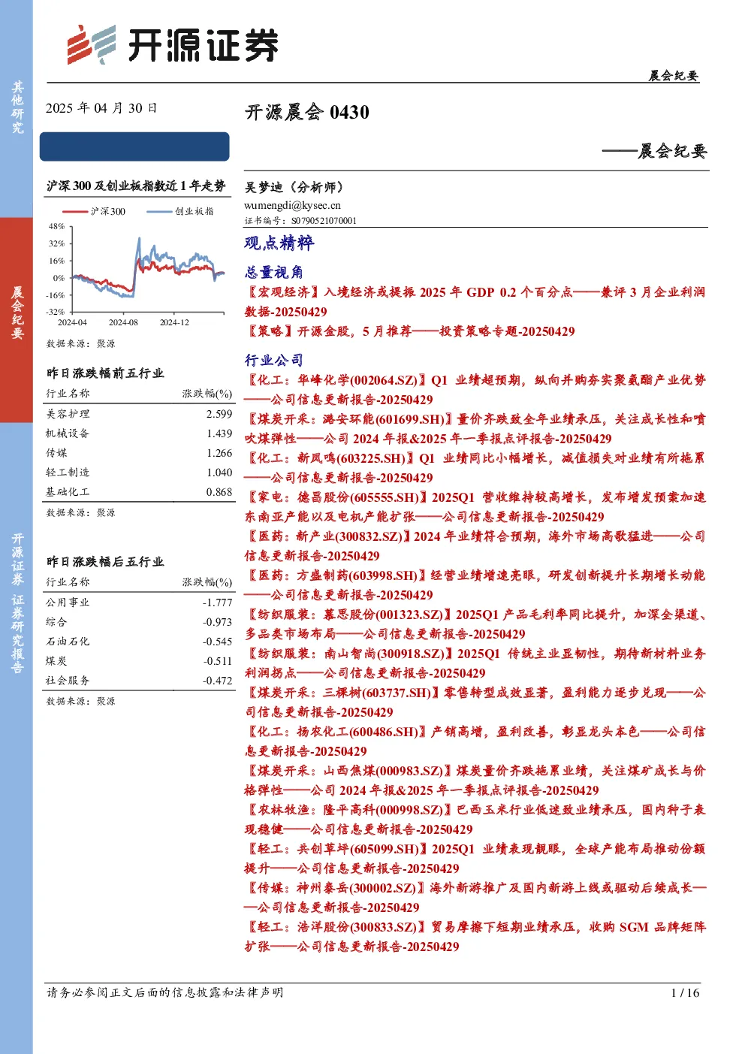Click the 公用事业 row in bottom-five table
The height and width of the screenshot is (1054, 745).
[x=139, y=603]
